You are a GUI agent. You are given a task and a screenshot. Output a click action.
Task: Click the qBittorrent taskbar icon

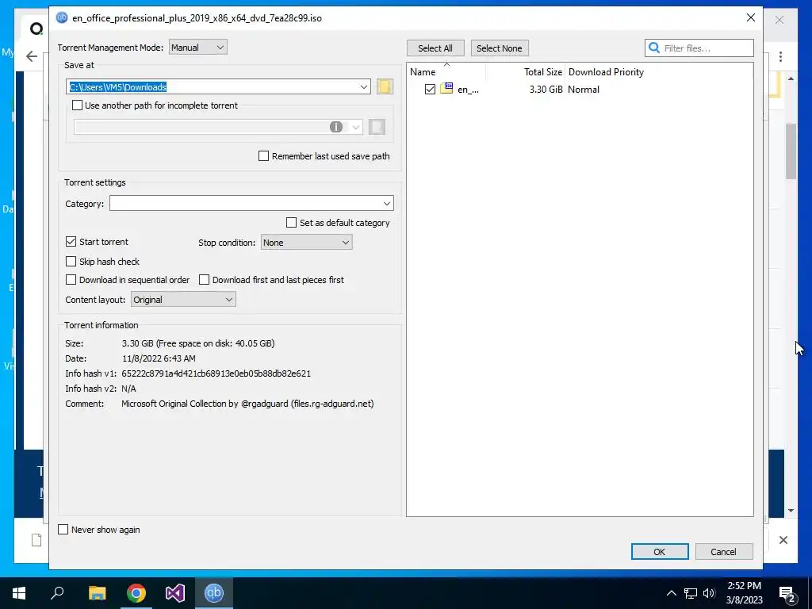coord(214,592)
